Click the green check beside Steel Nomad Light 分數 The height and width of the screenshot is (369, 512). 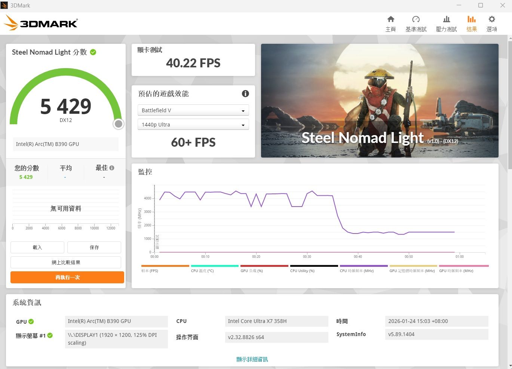click(93, 52)
